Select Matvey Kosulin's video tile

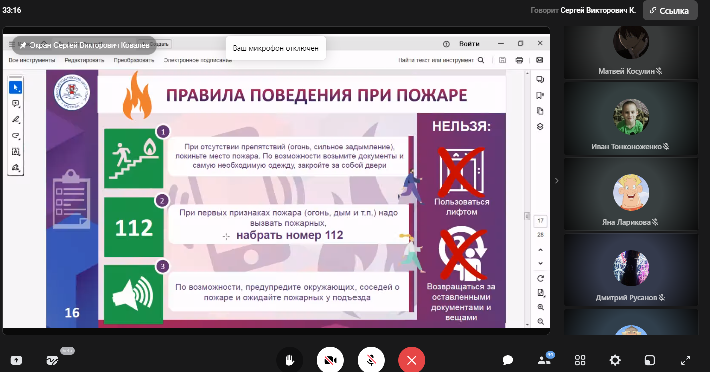631,52
